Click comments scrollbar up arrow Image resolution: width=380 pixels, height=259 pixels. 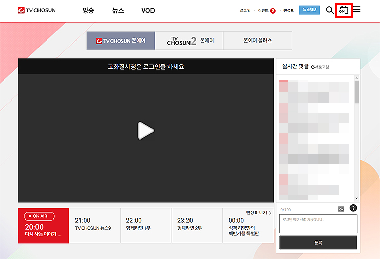[x=356, y=78]
